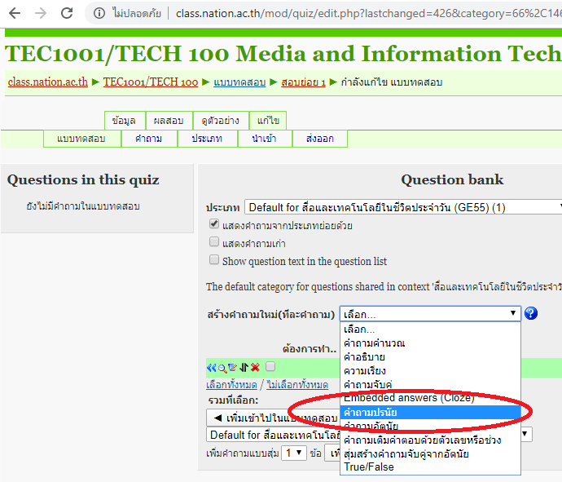Uncheck แสดงคำถามจากประเภทย่อยด้วย checkbox
562x482 pixels.
coord(214,224)
